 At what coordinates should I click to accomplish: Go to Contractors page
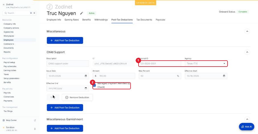(x=9, y=44)
